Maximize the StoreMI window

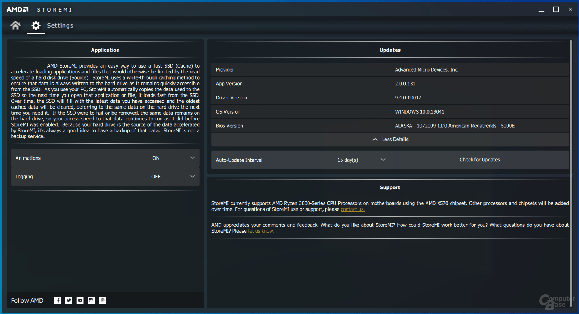coord(556,9)
